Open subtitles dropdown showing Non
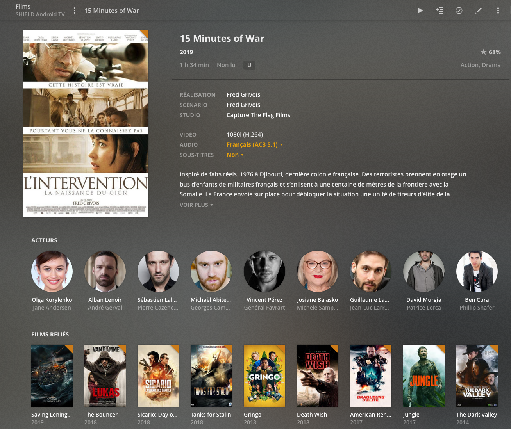The width and height of the screenshot is (511, 429). [x=235, y=155]
